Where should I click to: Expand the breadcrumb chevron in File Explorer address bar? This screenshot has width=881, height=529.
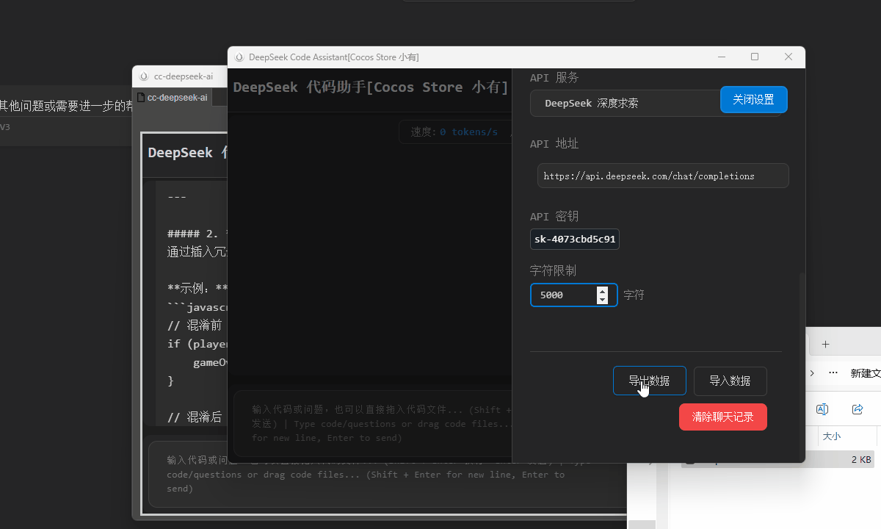pos(812,373)
